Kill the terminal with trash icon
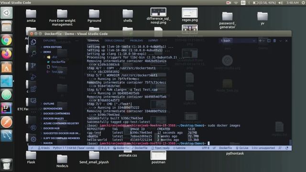306x172 pixels. pos(274,41)
